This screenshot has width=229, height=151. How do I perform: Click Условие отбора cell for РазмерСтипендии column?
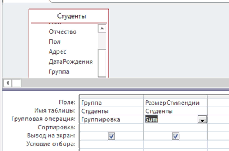(x=175, y=144)
